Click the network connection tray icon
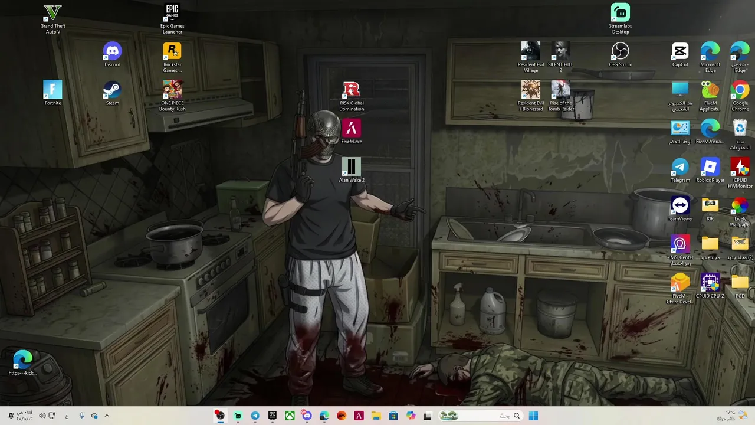The height and width of the screenshot is (425, 755). tap(52, 416)
